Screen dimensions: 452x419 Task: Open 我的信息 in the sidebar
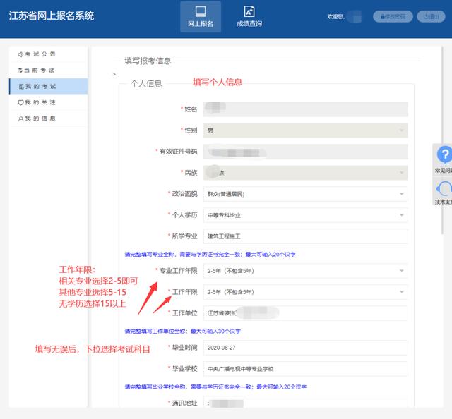(48, 119)
